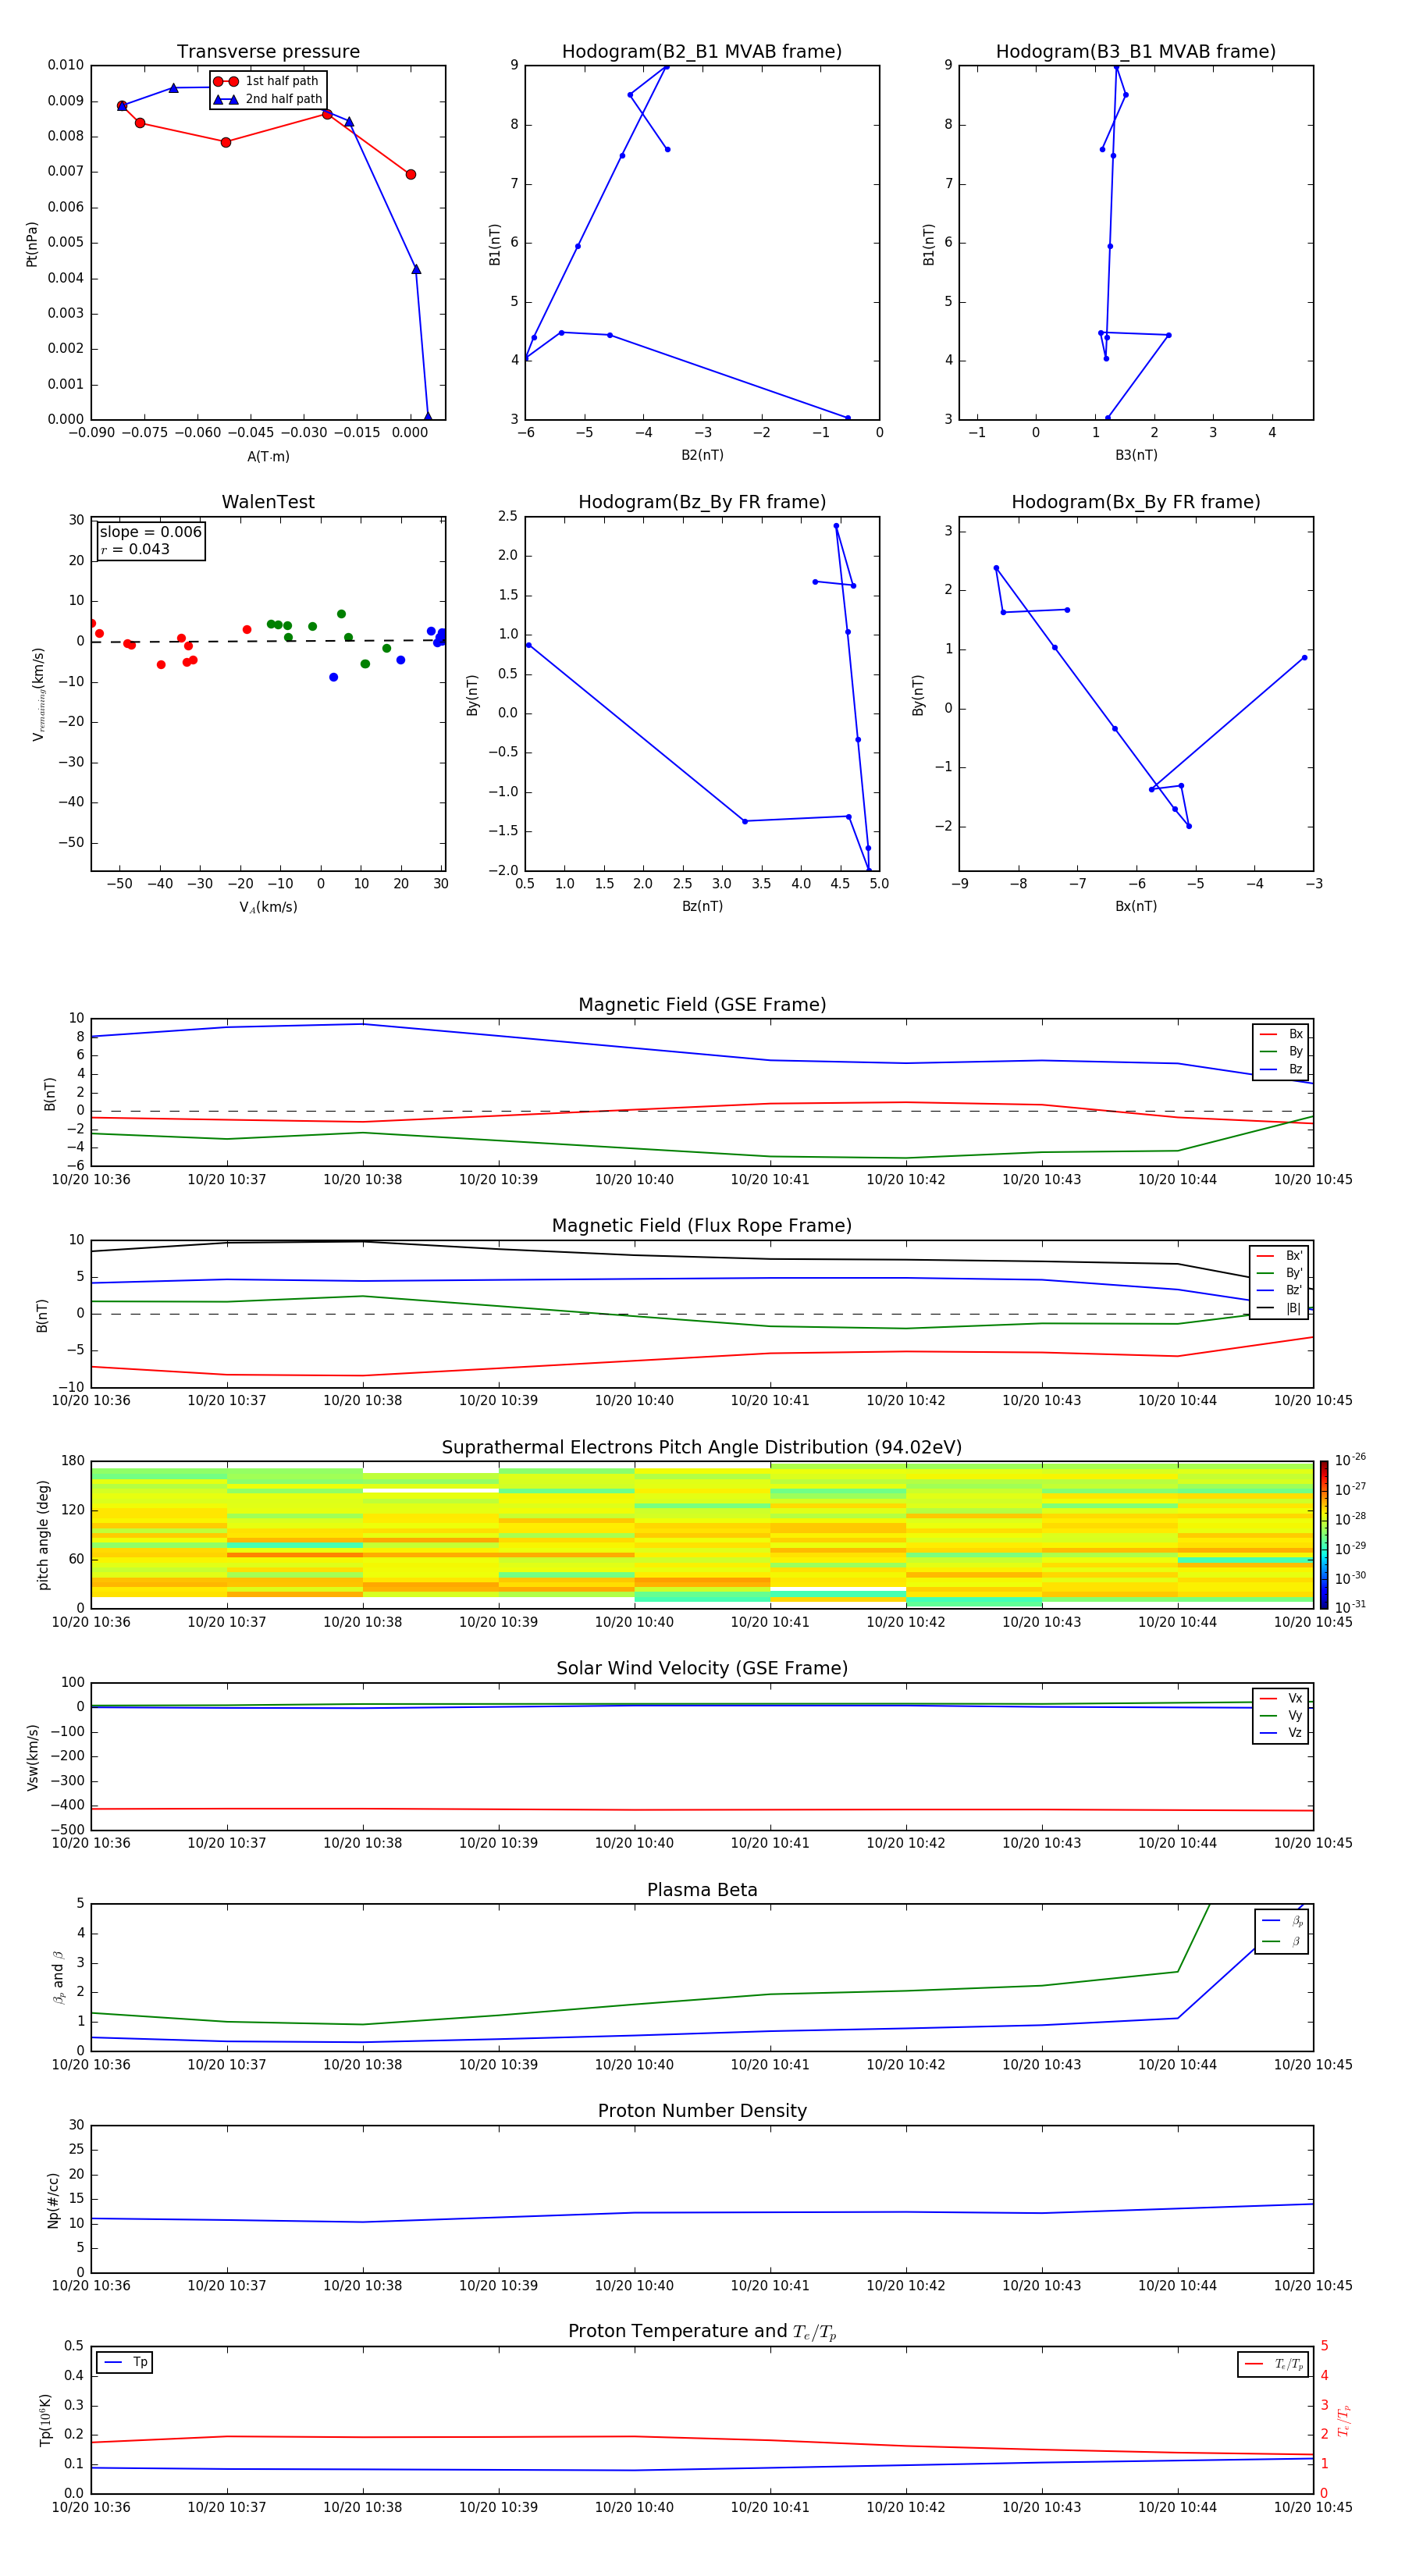Click the 'Solar Wind Velocity (GSE Frame)' title
The height and width of the screenshot is (2576, 1405).
coord(702,1668)
